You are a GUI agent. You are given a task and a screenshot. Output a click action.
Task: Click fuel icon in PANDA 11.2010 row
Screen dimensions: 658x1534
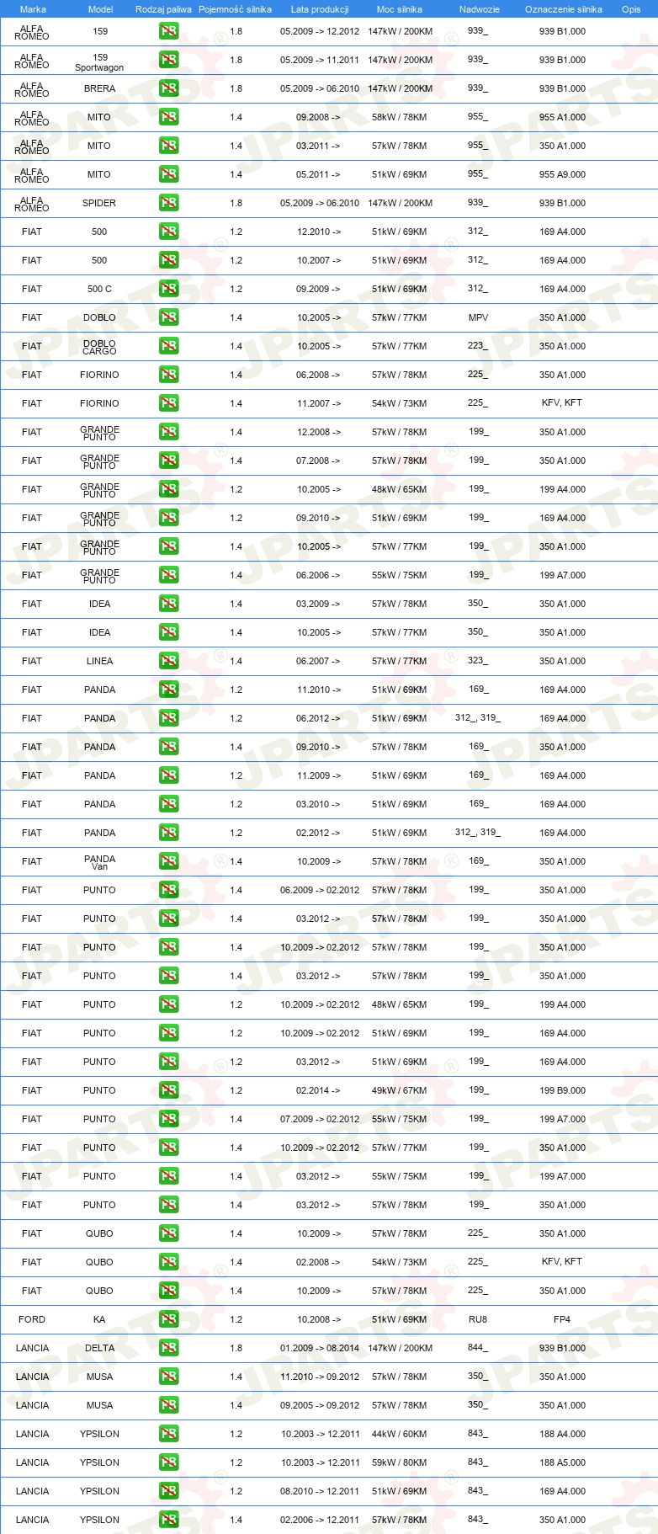click(168, 690)
